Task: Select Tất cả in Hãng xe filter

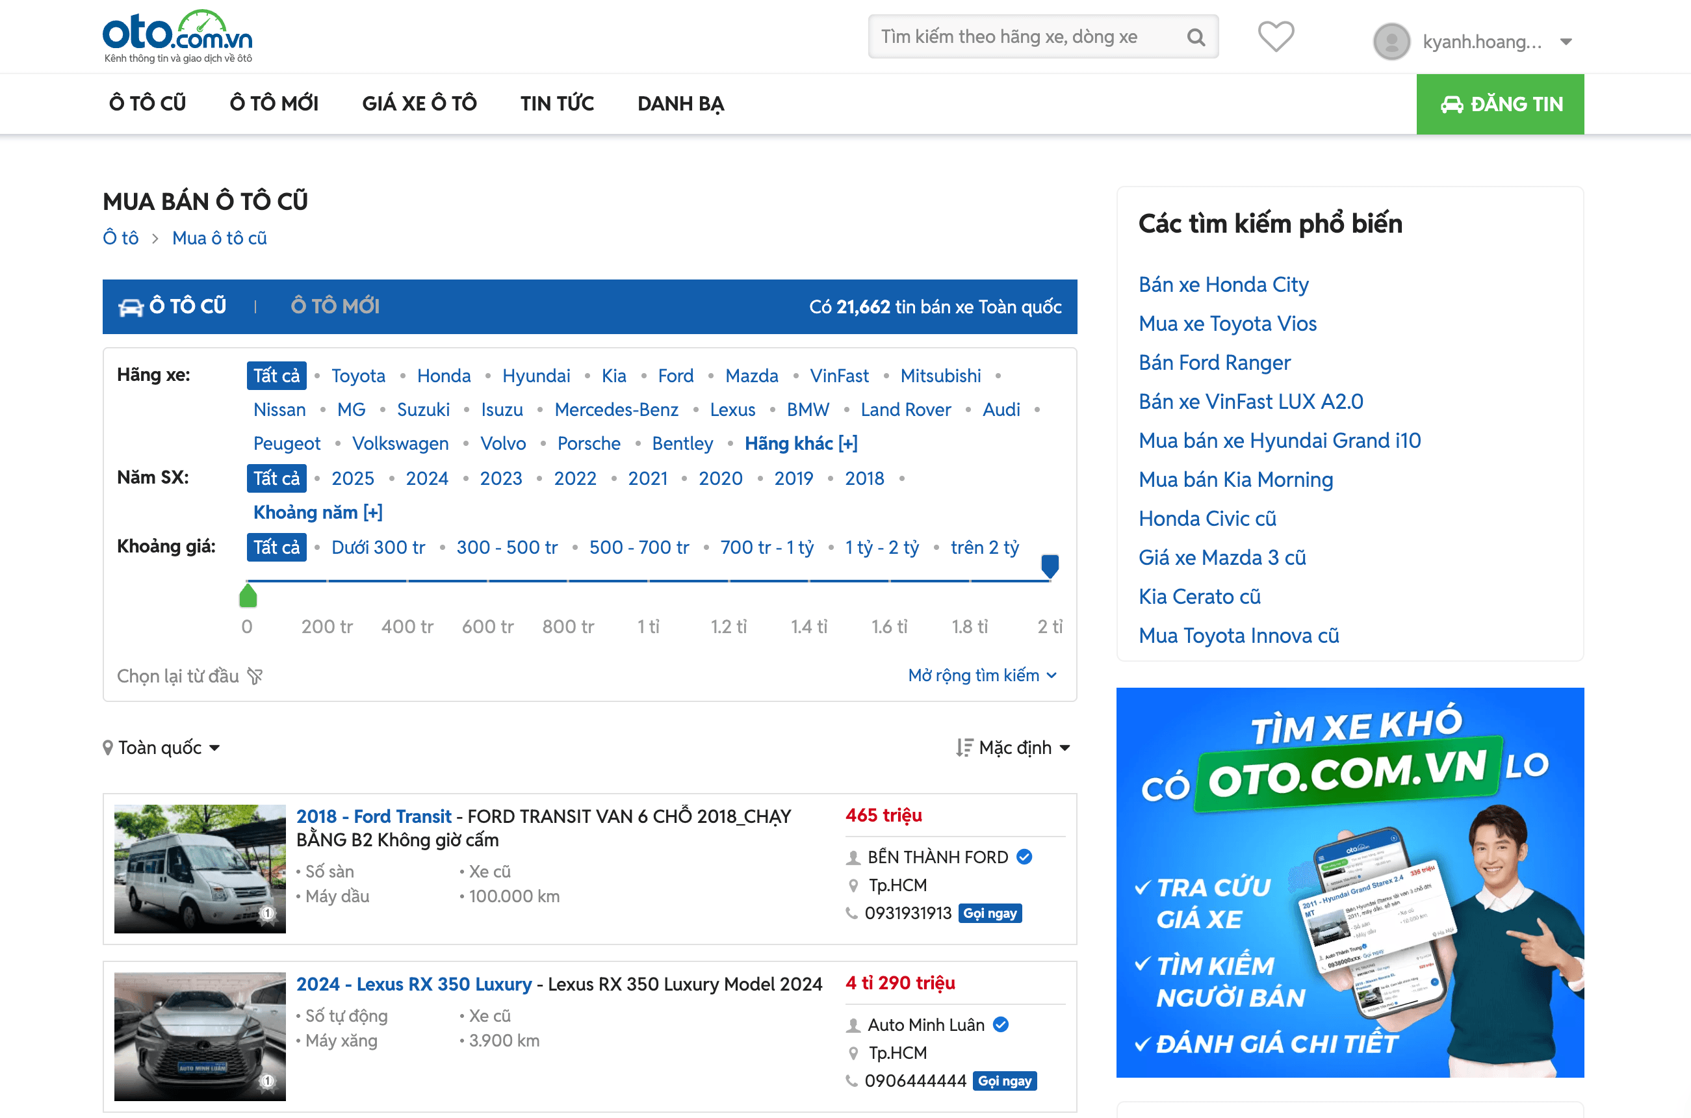Action: tap(277, 376)
